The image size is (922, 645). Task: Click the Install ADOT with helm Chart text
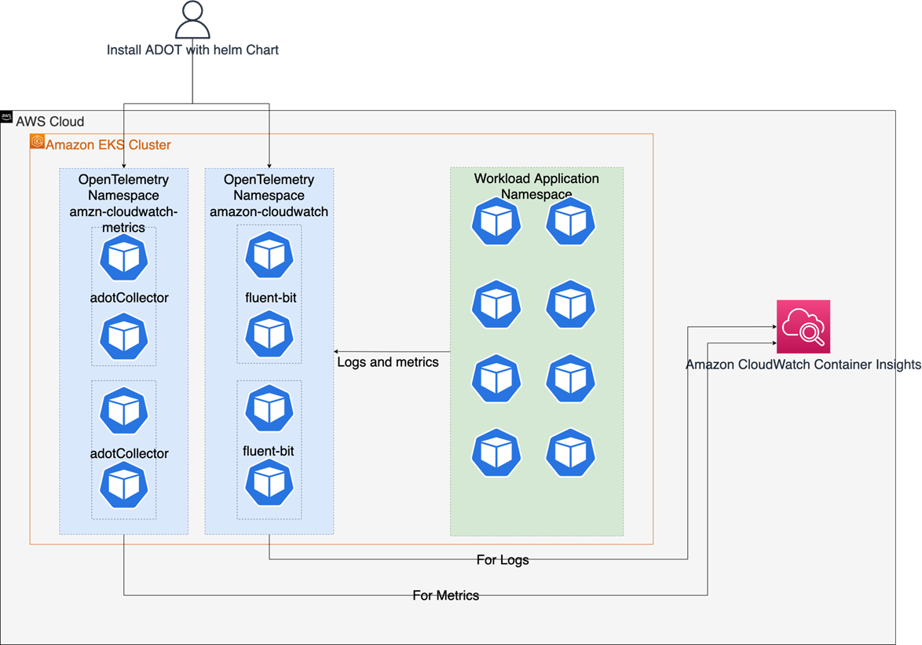point(192,49)
